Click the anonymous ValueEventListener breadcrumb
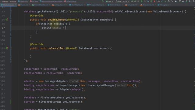Screen dimensions: 195x110 pos(51,1)
